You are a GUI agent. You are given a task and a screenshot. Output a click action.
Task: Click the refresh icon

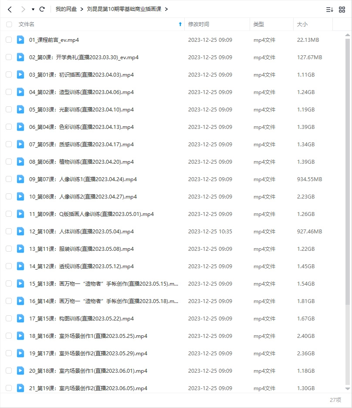tap(42, 9)
